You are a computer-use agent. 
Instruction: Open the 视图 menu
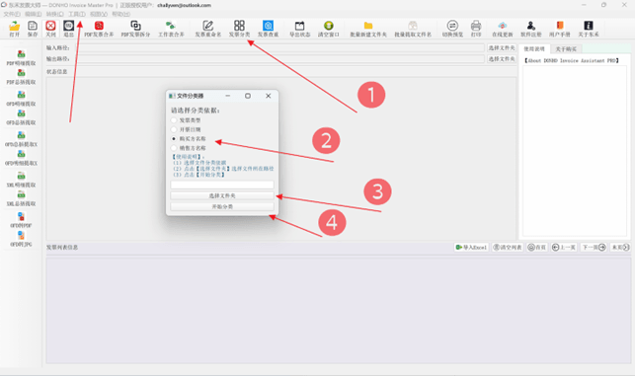99,14
